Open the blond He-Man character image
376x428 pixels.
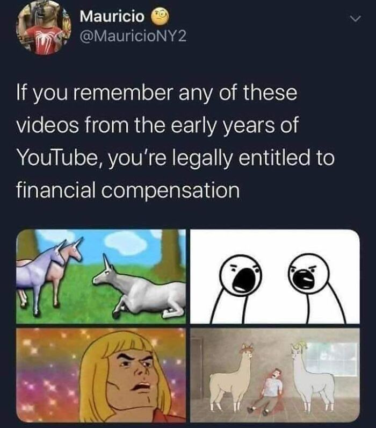click(x=101, y=375)
